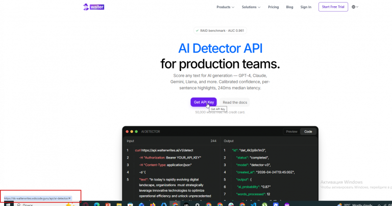The image size is (392, 206).
Task: Switch to the Preview tab
Action: [291, 132]
